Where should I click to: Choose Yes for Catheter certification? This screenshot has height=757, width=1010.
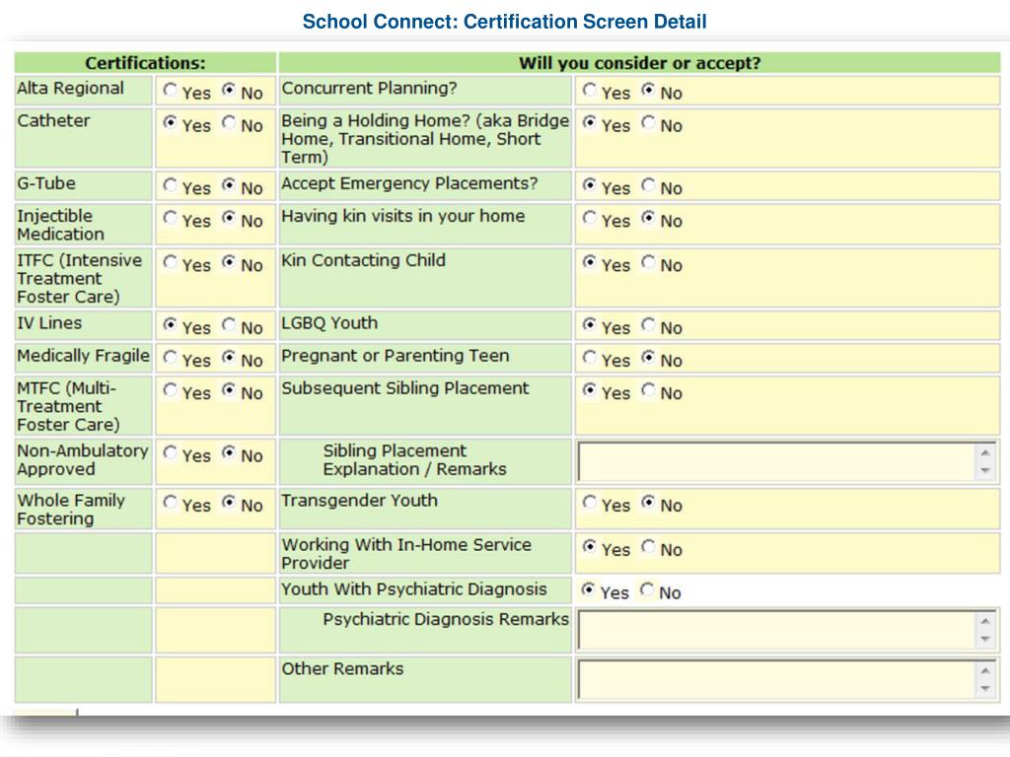pos(170,121)
